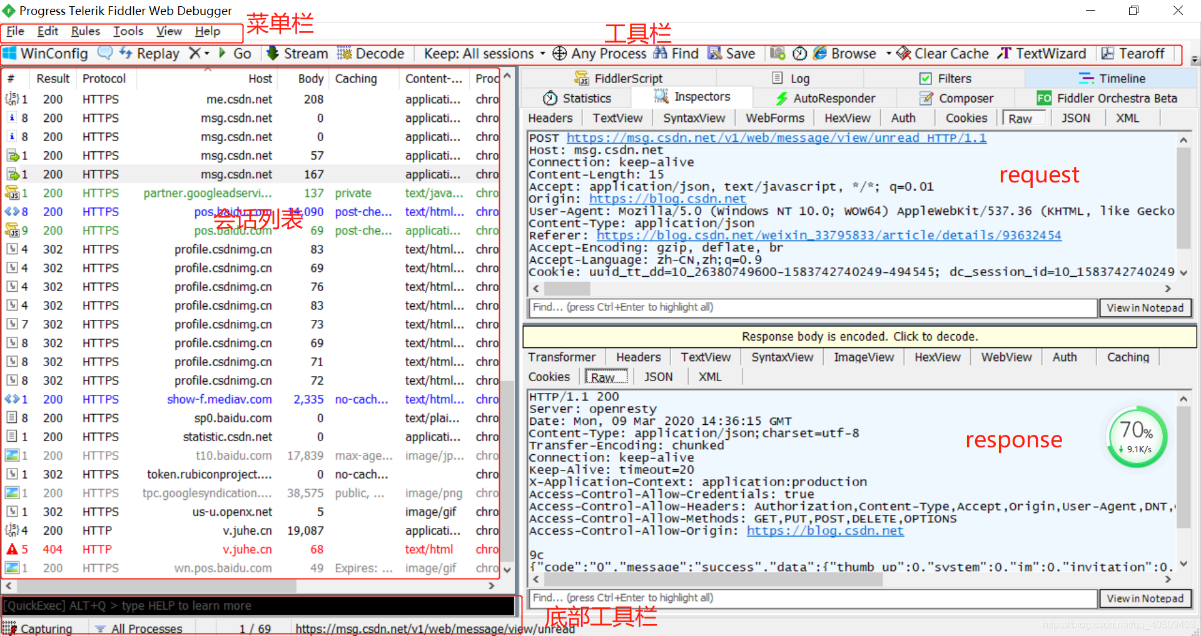Toggle the Filters tab checkbox
The image size is (1201, 636).
pos(926,78)
